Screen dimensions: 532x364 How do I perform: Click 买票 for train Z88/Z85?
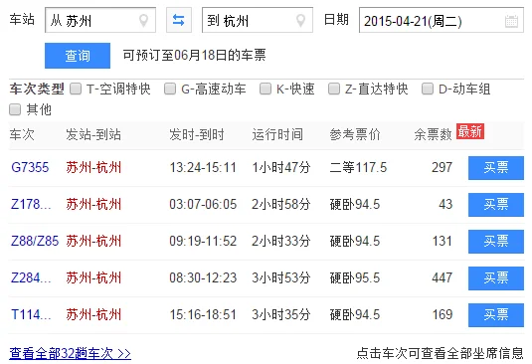pyautogui.click(x=496, y=242)
